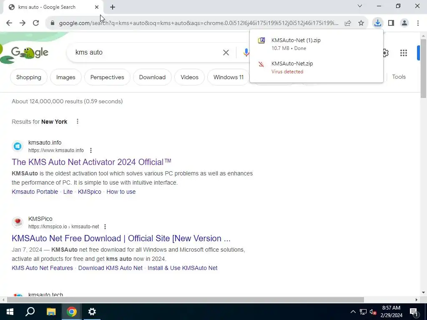Open the more options dots for kmsauto.info result

point(91,150)
